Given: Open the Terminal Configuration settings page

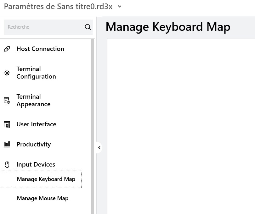Looking at the screenshot, I should tap(36, 73).
